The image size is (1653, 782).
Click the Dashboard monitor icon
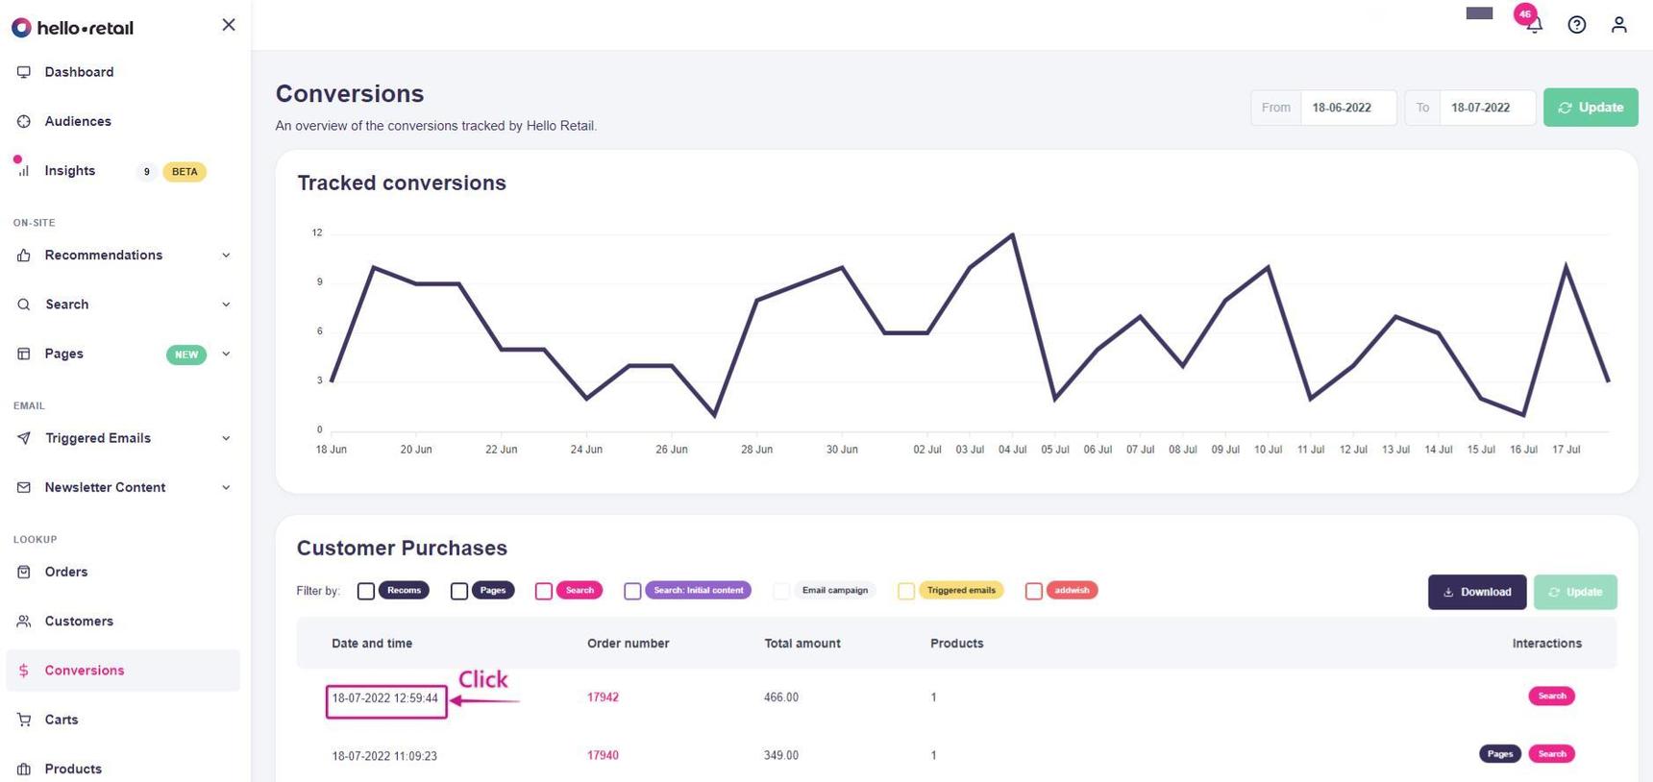point(24,72)
